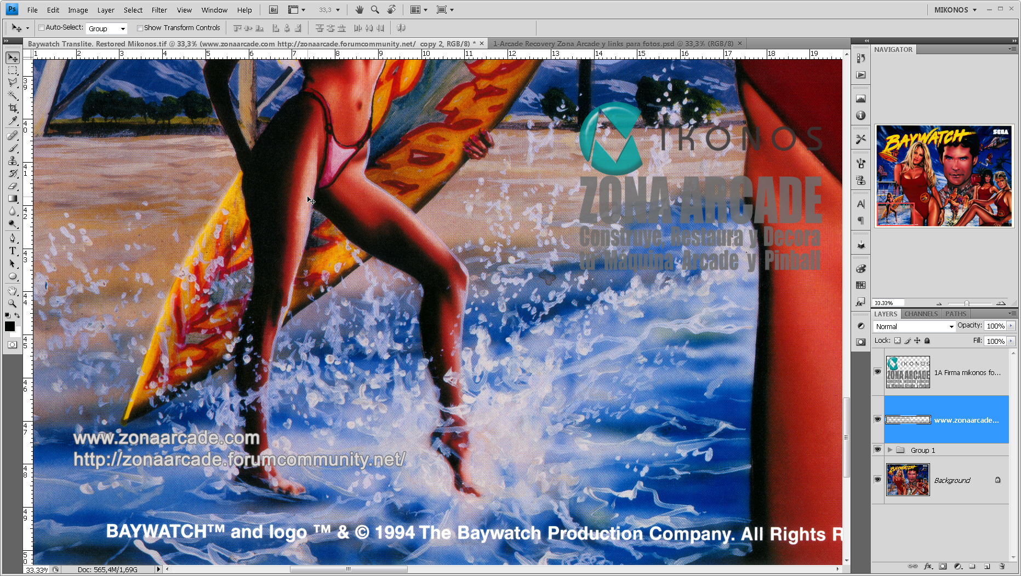Switch to the Channels tab
1021x576 pixels.
921,314
